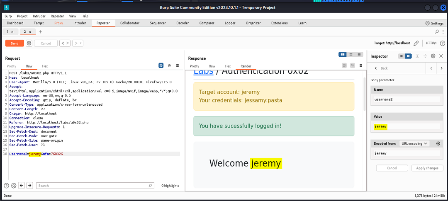Switch Inspector to the docked-left layout icon
448x201 pixels.
(402, 56)
